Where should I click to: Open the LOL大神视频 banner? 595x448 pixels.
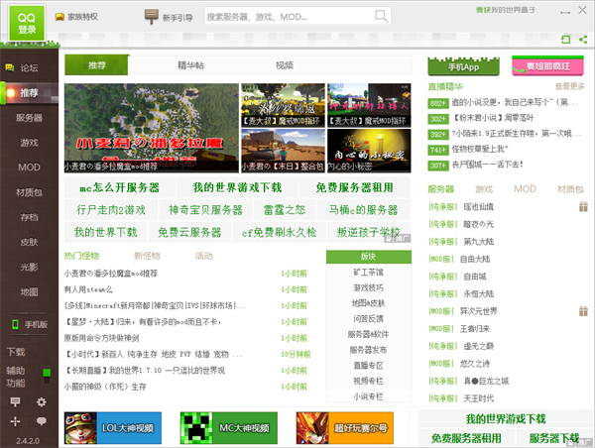coord(115,428)
